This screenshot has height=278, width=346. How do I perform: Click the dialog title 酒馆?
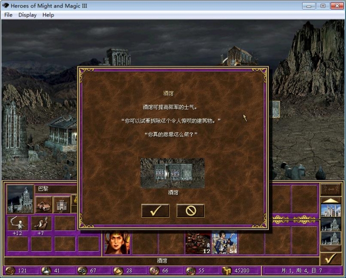[x=168, y=93]
